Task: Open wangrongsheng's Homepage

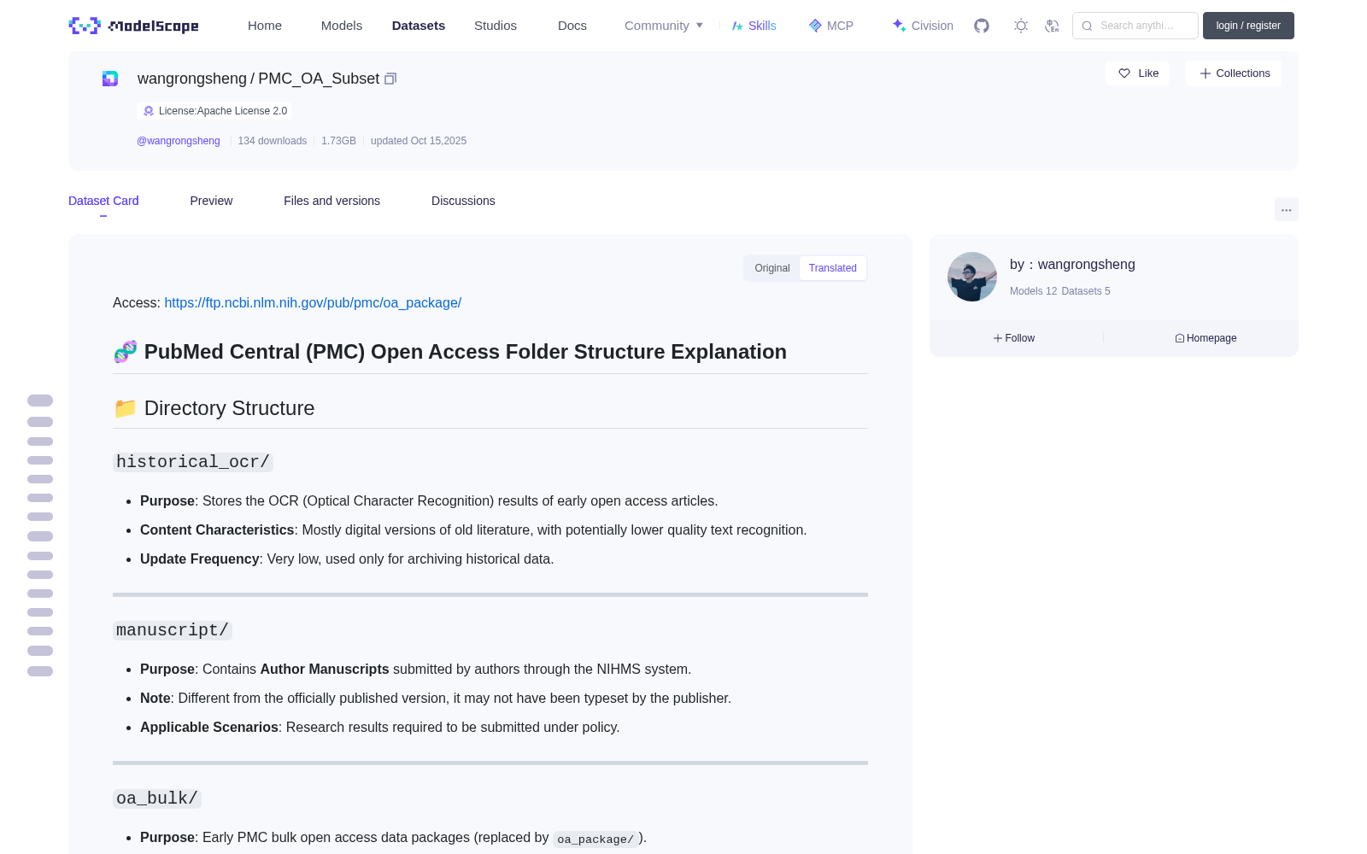Action: [1206, 338]
